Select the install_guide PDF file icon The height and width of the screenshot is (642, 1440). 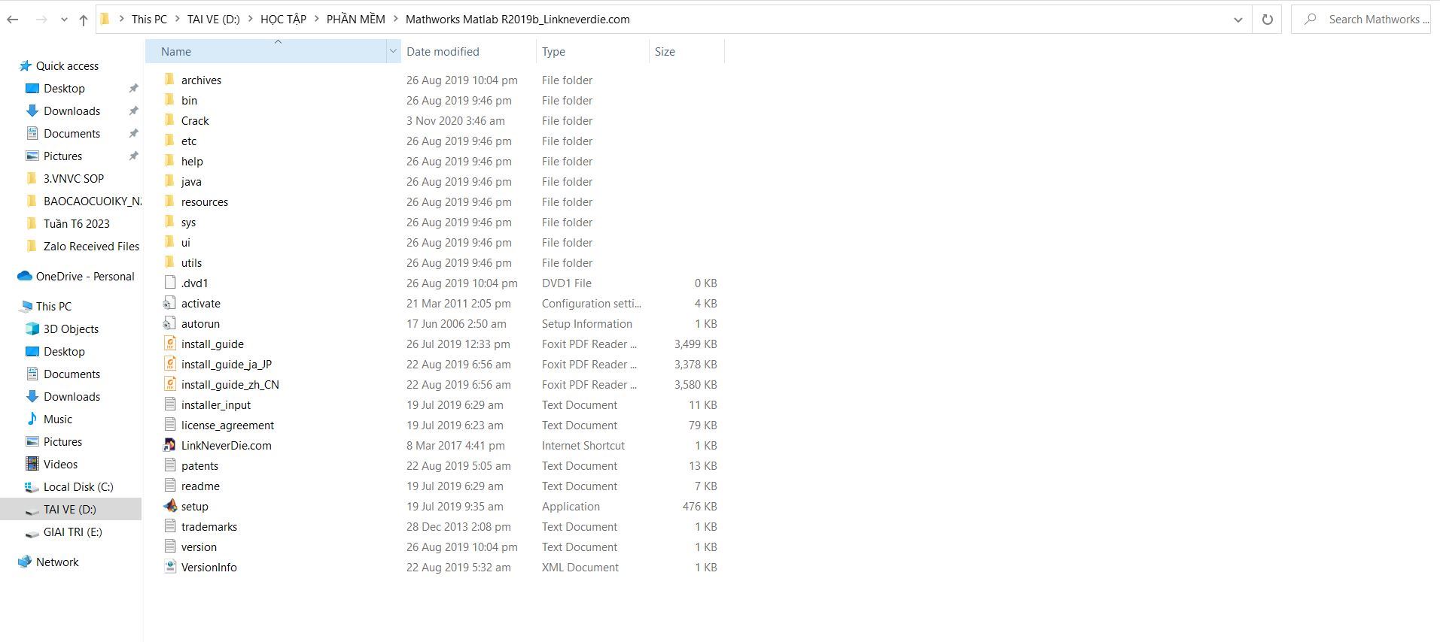(x=170, y=344)
